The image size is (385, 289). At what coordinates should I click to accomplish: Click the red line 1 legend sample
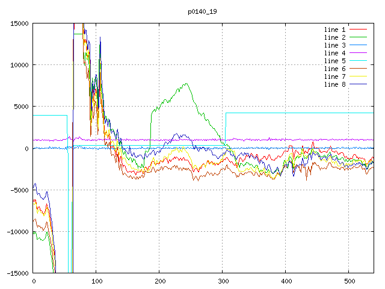[x=358, y=30]
